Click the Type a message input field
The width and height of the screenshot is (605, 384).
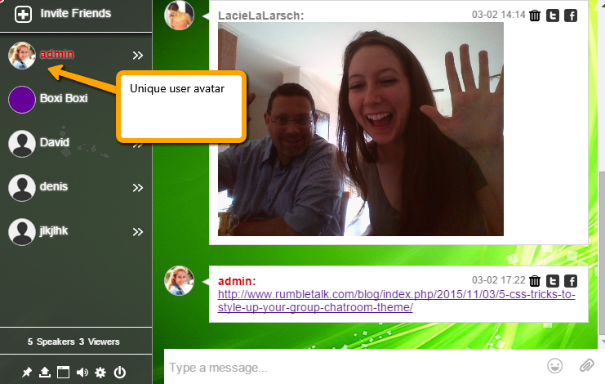(x=351, y=368)
